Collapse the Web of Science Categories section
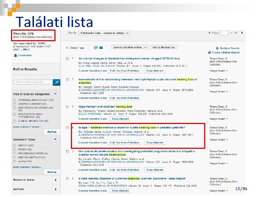Screen dimensions: 263x197 (56, 94)
